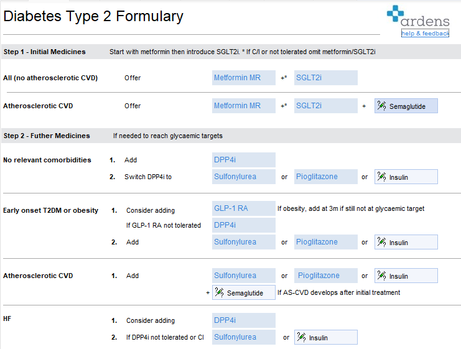Select GLP-1 RA for early onset T2DM
The width and height of the screenshot is (461, 349).
[243, 208]
